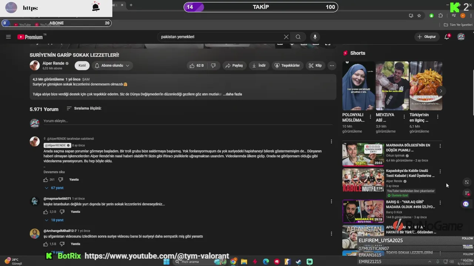Open options for ArchangelMihail12-7 comment
This screenshot has width=474, height=266.
click(x=331, y=233)
